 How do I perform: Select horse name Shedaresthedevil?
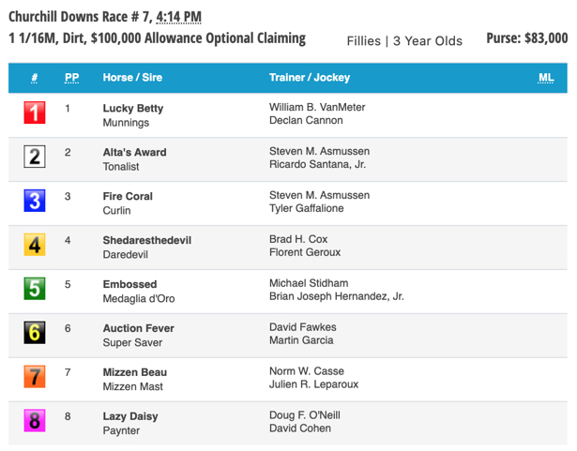tap(147, 240)
